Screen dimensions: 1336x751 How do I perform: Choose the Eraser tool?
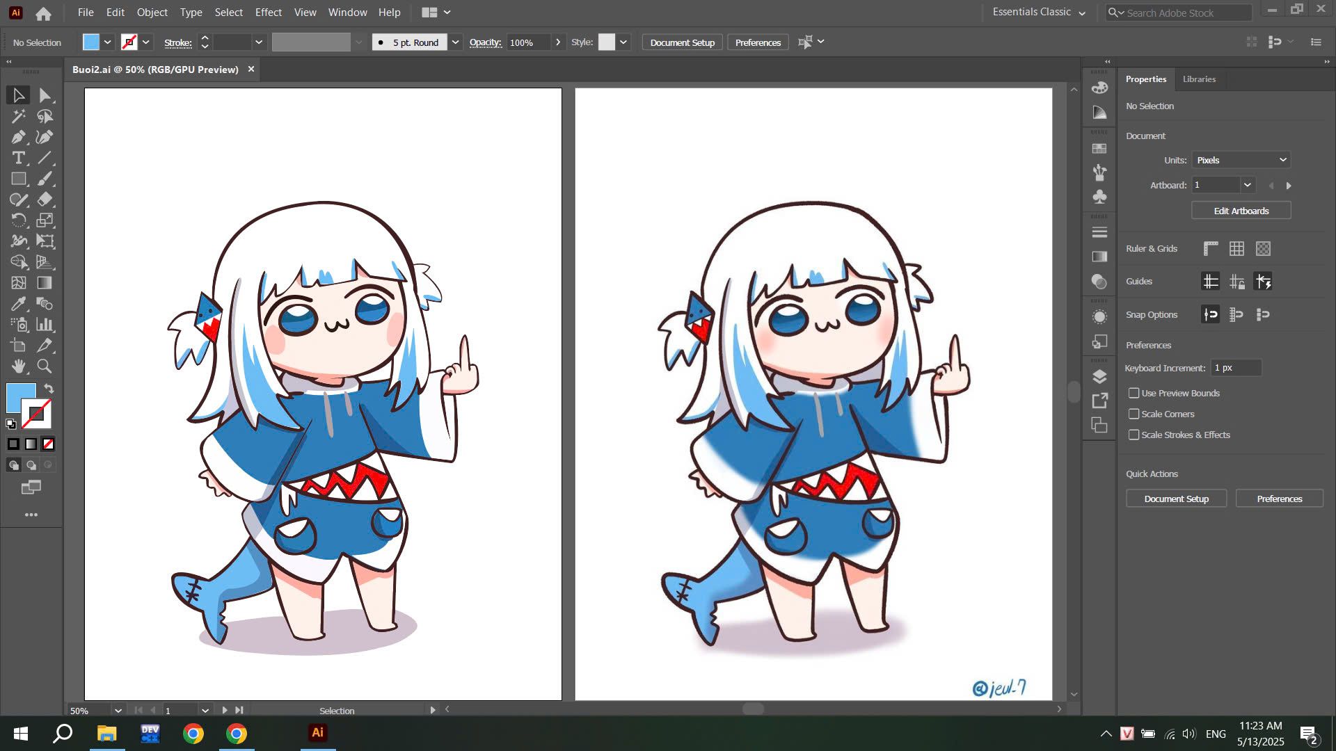45,200
